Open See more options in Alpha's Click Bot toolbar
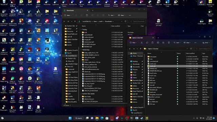Image resolution: width=217 pixels, height=122 pixels. pyautogui.click(x=195, y=43)
